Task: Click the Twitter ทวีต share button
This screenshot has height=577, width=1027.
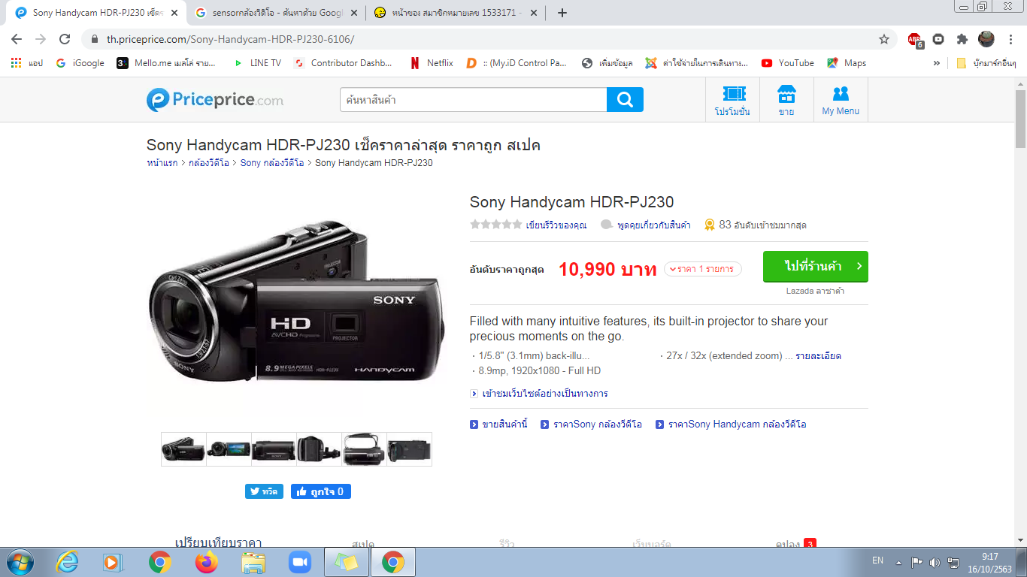Action: coord(264,491)
